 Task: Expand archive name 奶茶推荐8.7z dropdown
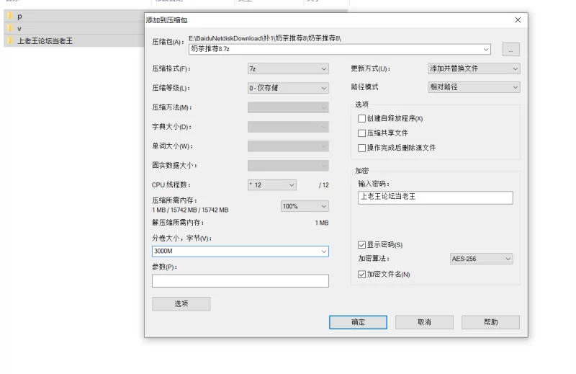(485, 49)
